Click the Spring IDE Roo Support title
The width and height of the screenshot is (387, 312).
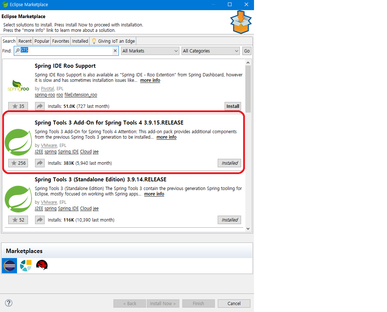tap(65, 66)
